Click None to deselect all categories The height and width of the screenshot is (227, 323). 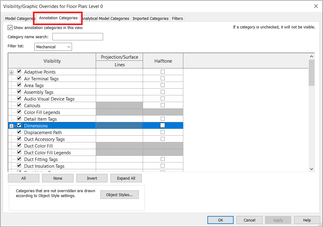tap(57, 178)
